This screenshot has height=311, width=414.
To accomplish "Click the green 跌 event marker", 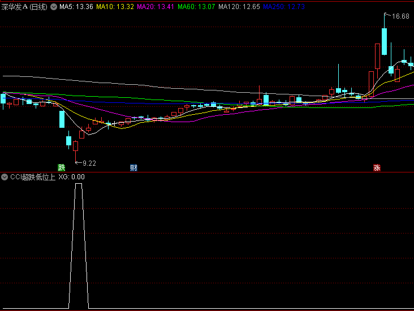I will tap(61, 168).
